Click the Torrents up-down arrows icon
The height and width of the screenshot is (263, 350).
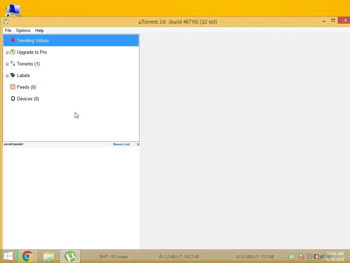[x=13, y=64]
